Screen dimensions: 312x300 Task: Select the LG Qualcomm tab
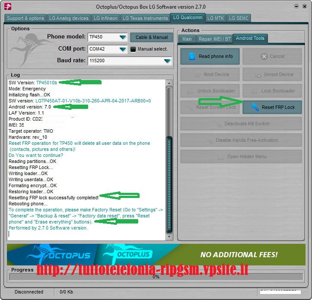pyautogui.click(x=188, y=18)
